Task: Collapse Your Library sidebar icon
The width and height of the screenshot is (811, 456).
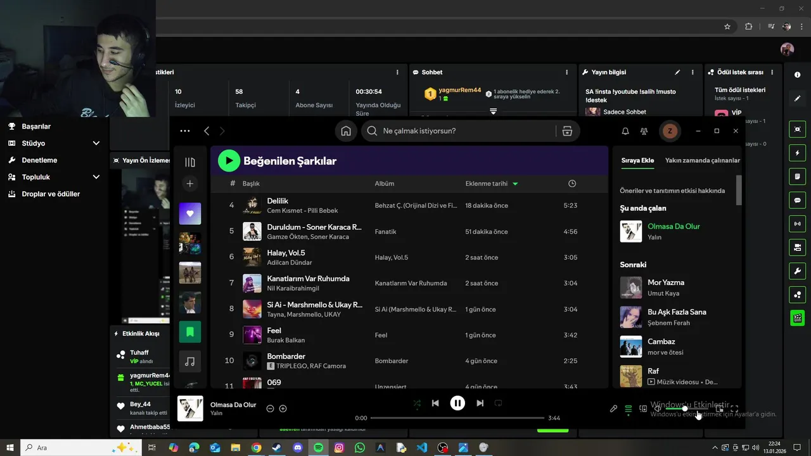Action: point(190,162)
